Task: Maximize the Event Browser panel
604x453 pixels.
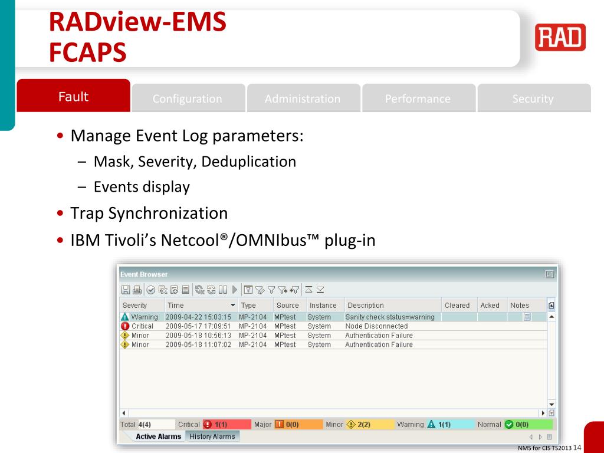Action: 550,274
